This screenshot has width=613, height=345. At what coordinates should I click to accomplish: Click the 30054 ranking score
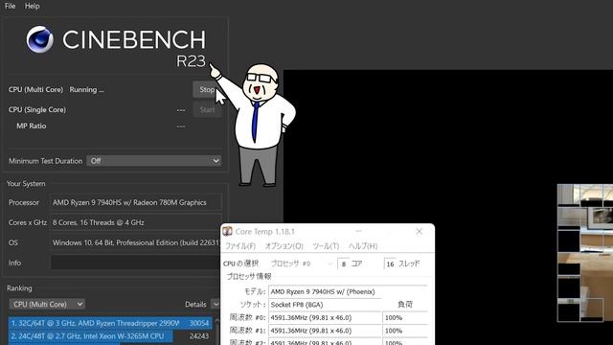(x=199, y=323)
